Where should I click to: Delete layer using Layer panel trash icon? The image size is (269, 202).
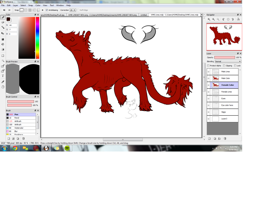click(225, 139)
